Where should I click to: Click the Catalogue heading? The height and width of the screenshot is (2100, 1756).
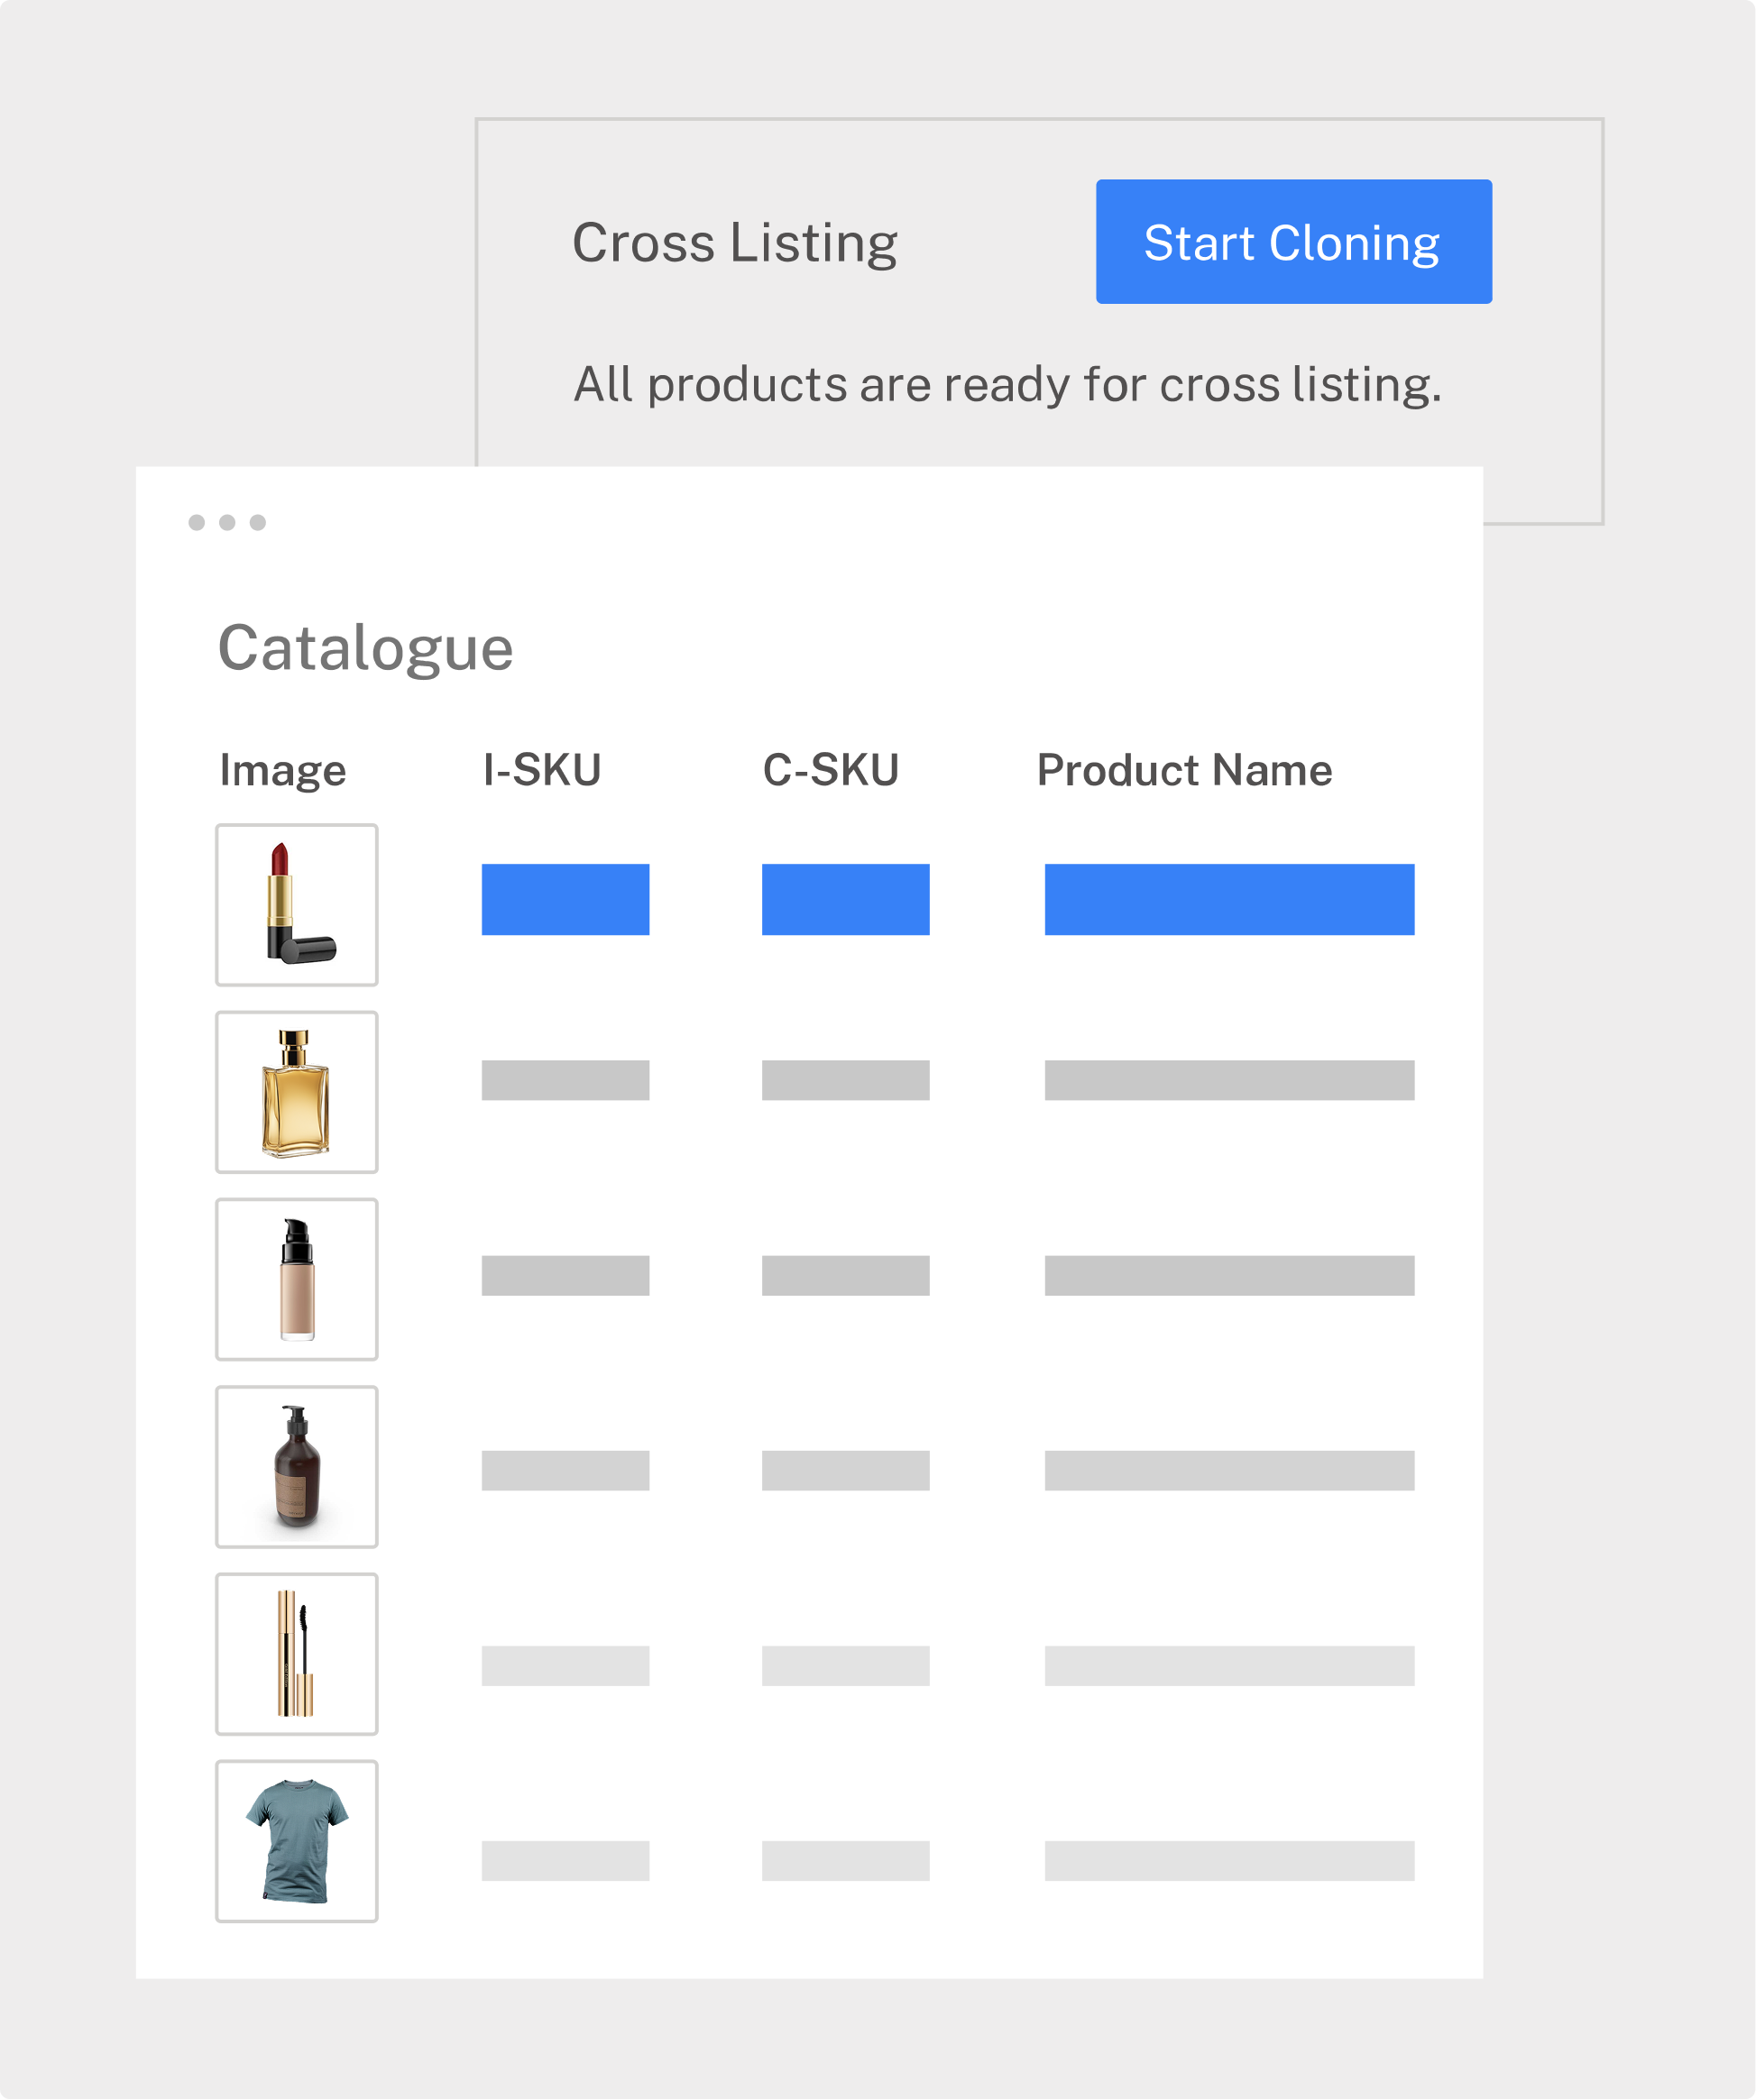pyautogui.click(x=365, y=648)
